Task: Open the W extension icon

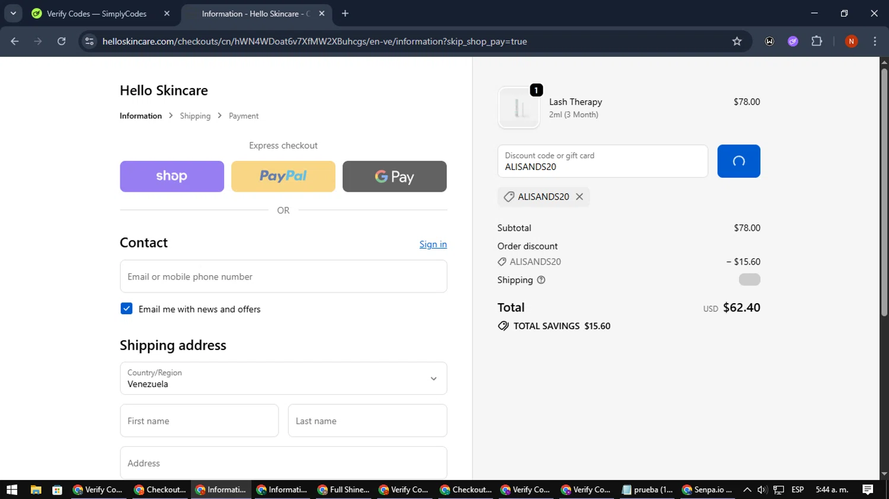Action: (769, 41)
